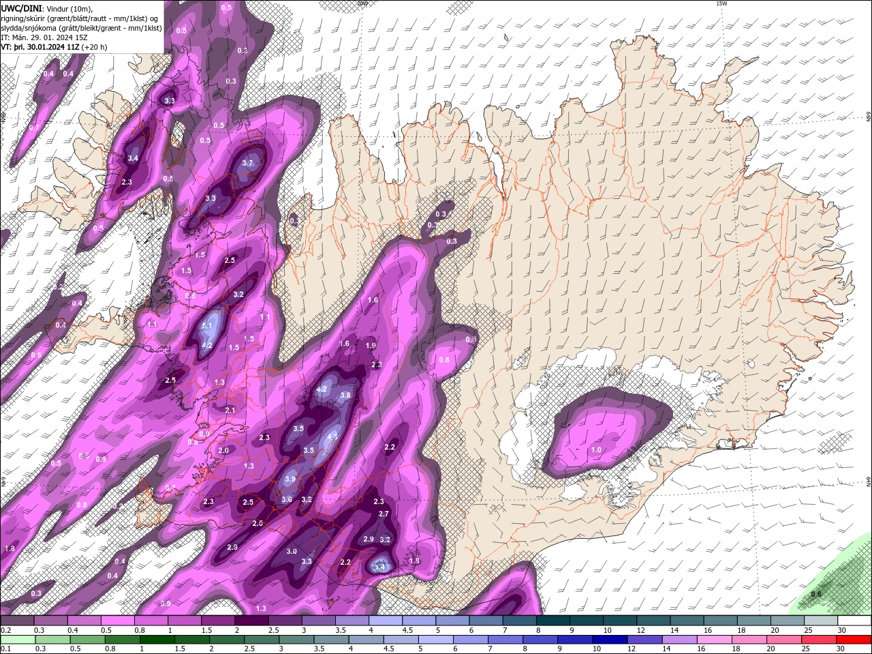
Task: Pick the bright red swatch ending the rain legend
Action: [x=854, y=639]
